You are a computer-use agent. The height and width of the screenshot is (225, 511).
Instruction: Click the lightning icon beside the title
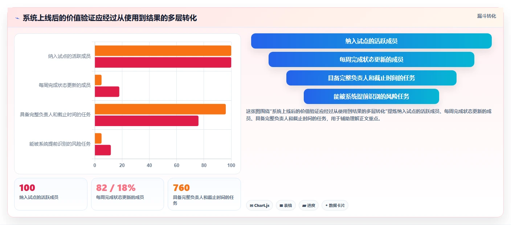(x=17, y=18)
